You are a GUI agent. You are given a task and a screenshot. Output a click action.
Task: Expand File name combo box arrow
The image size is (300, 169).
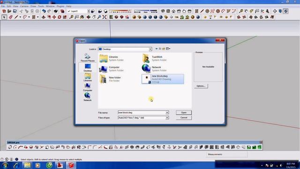point(167,113)
